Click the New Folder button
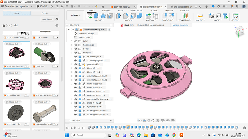The image size is (248, 139). click(47, 19)
